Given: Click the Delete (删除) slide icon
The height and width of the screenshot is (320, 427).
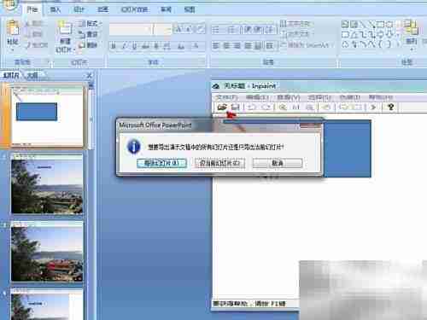Looking at the screenshot, I should [x=82, y=45].
